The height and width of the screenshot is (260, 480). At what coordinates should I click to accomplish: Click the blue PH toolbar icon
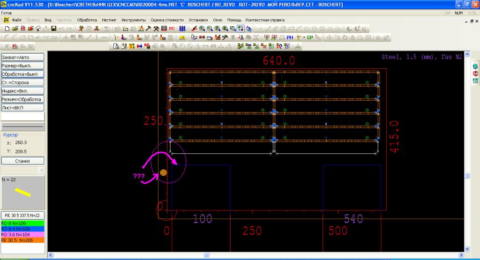pyautogui.click(x=290, y=37)
